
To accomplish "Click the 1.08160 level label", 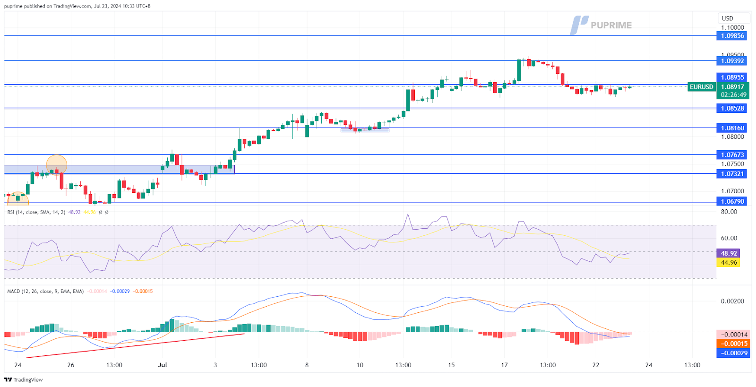I will [x=732, y=128].
